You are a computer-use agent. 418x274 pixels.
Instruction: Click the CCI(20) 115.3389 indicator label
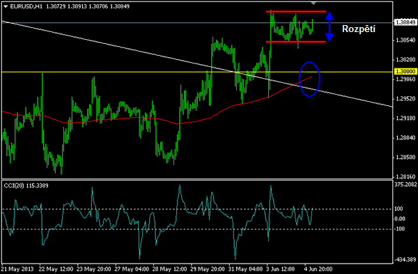click(26, 185)
